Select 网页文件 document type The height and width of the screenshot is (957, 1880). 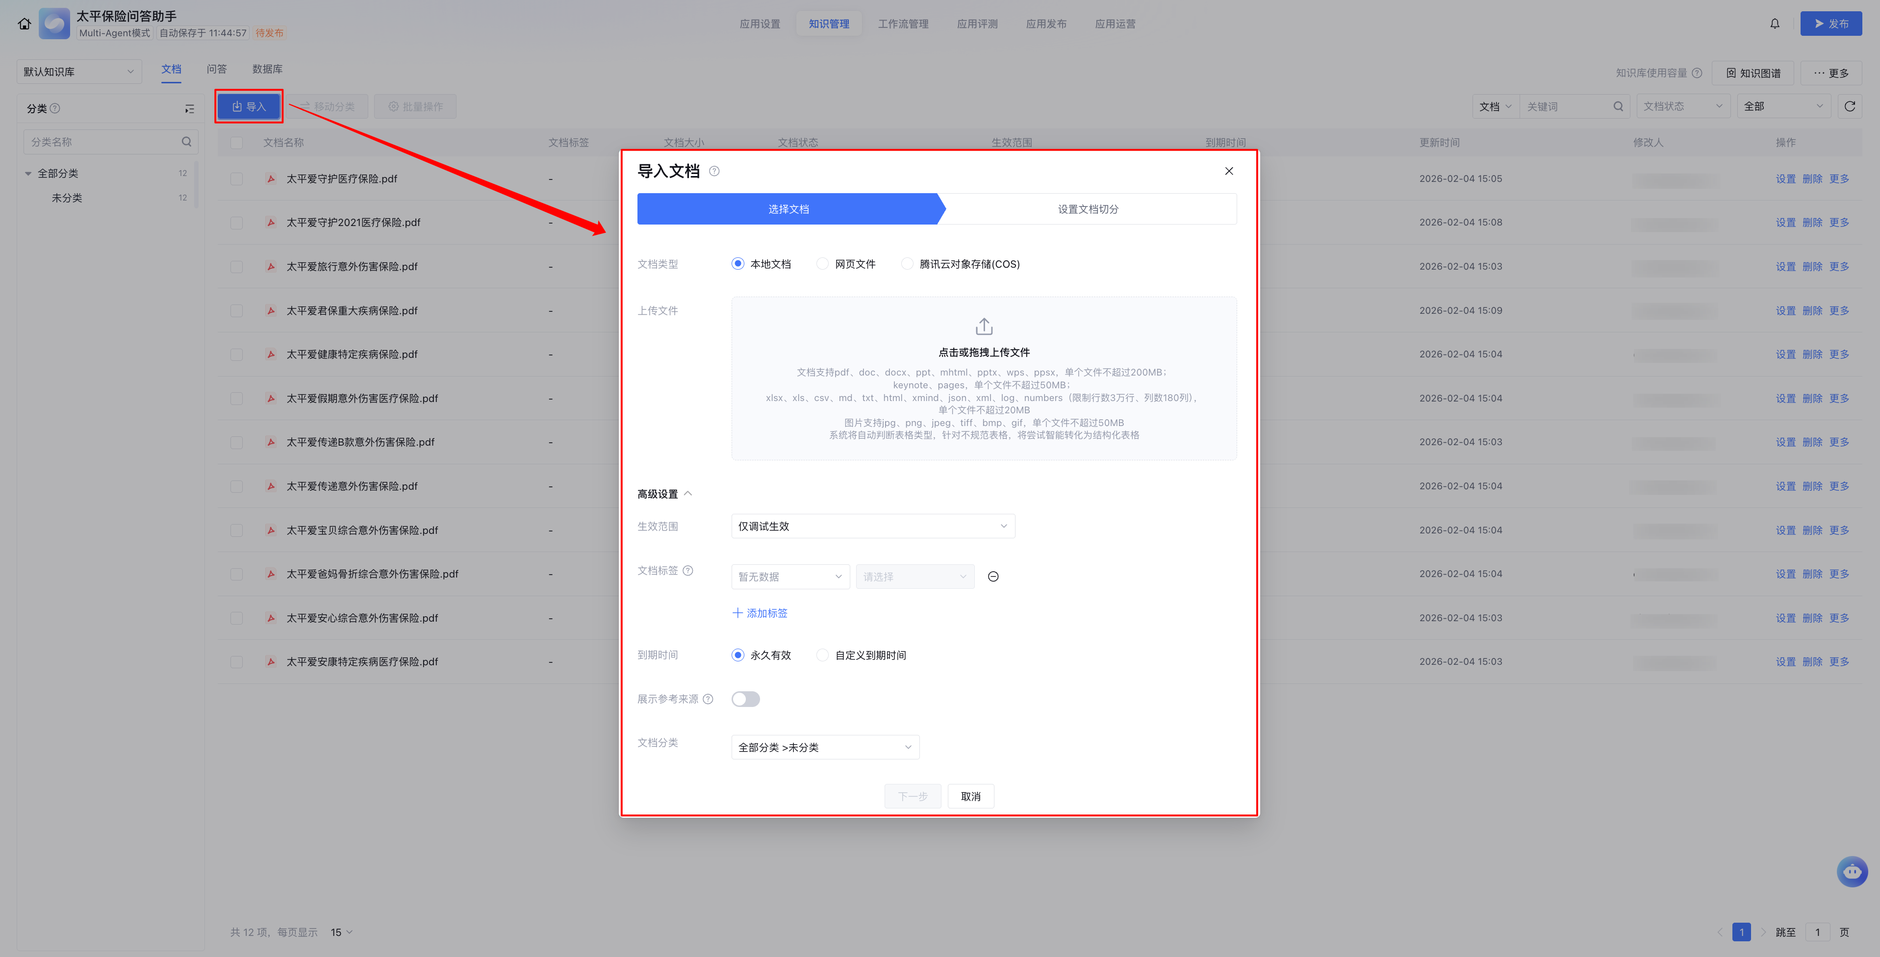[823, 264]
